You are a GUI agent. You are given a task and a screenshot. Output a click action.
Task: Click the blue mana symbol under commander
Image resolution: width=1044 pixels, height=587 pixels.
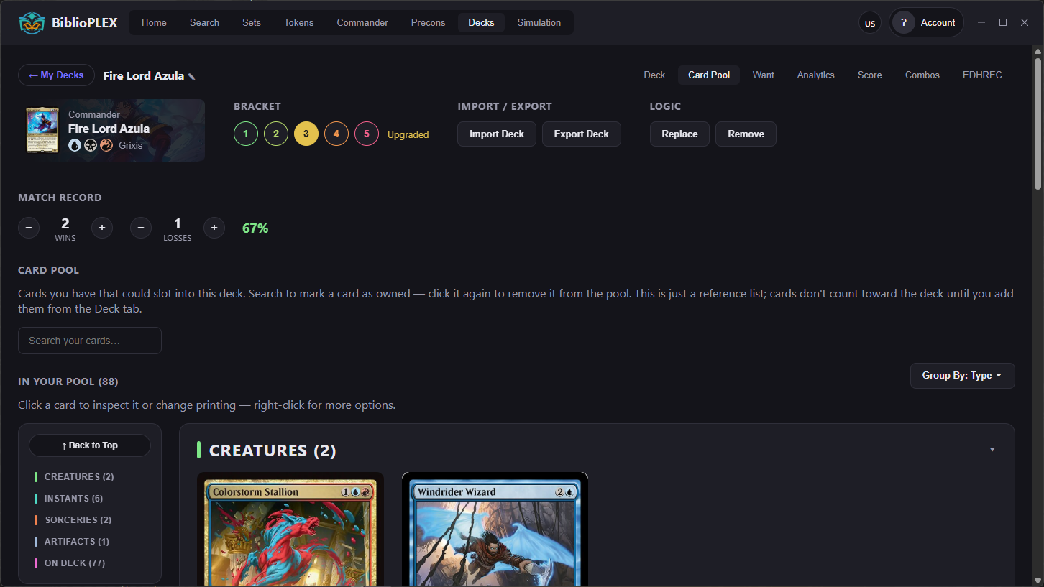[75, 145]
